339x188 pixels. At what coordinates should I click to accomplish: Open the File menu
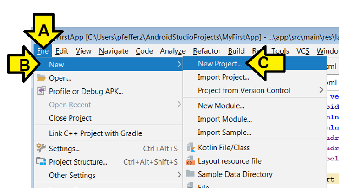pyautogui.click(x=43, y=51)
